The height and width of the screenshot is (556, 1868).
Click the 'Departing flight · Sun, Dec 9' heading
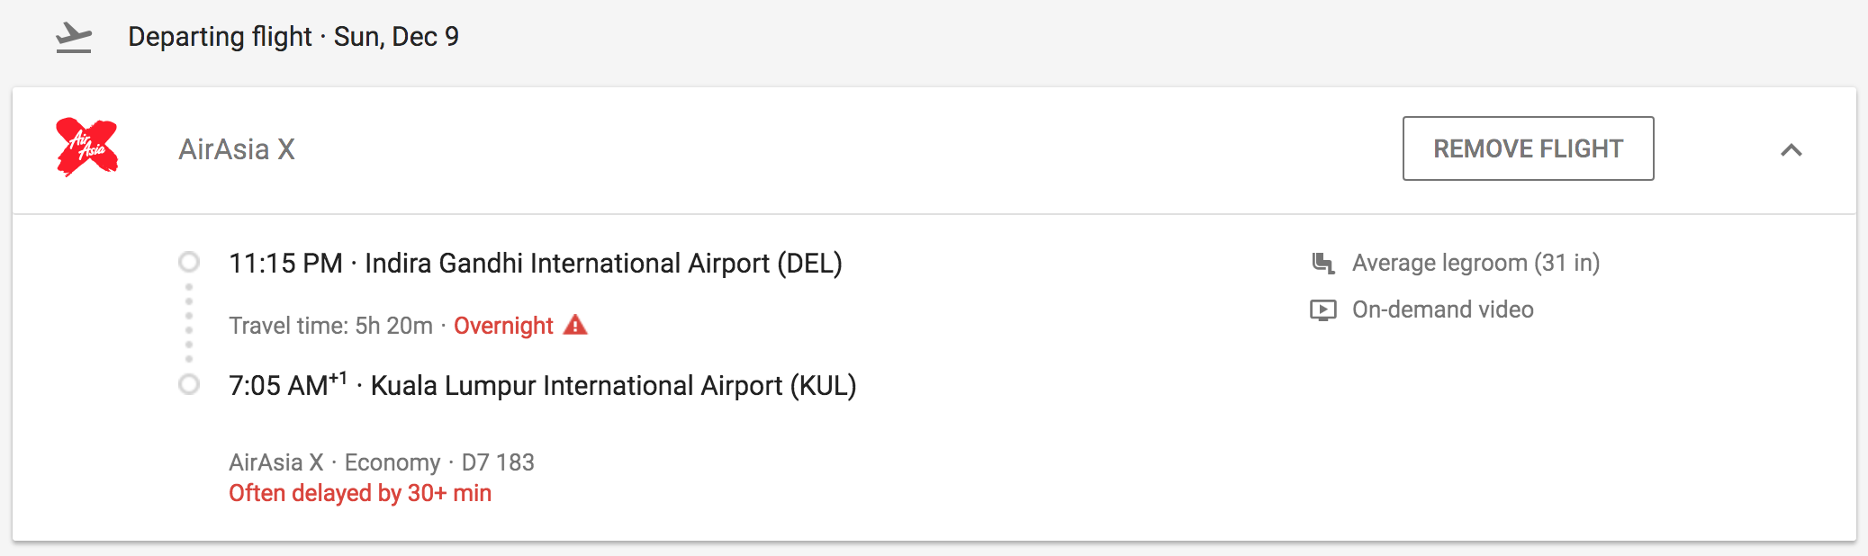(x=293, y=37)
